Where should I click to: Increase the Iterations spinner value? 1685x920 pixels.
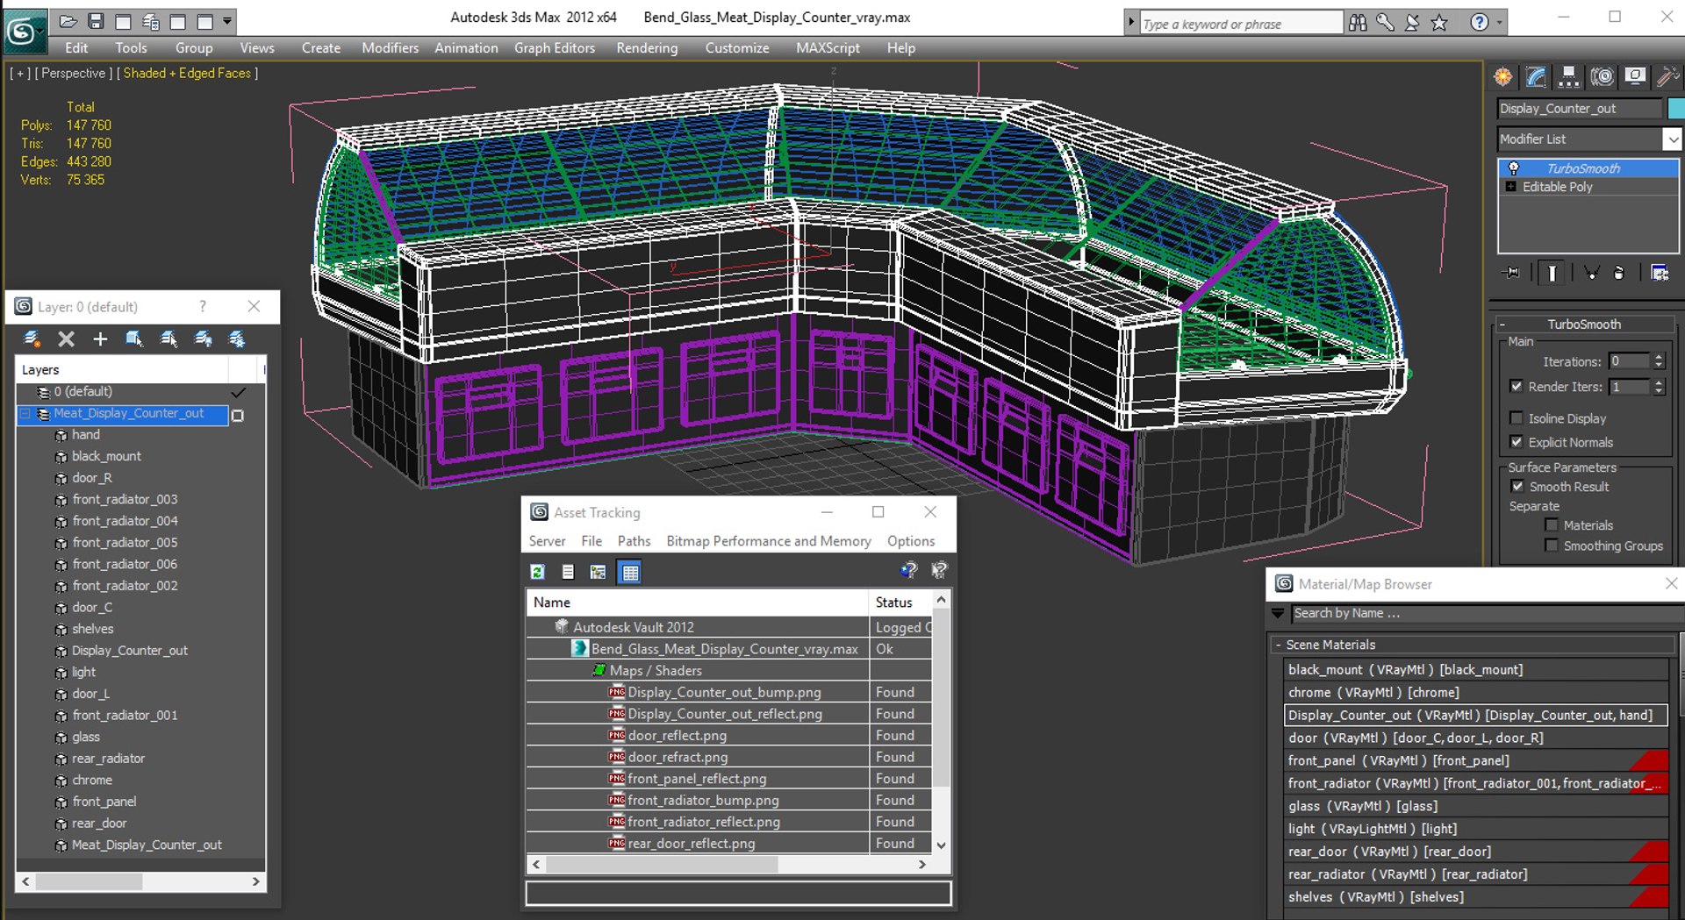tap(1659, 357)
